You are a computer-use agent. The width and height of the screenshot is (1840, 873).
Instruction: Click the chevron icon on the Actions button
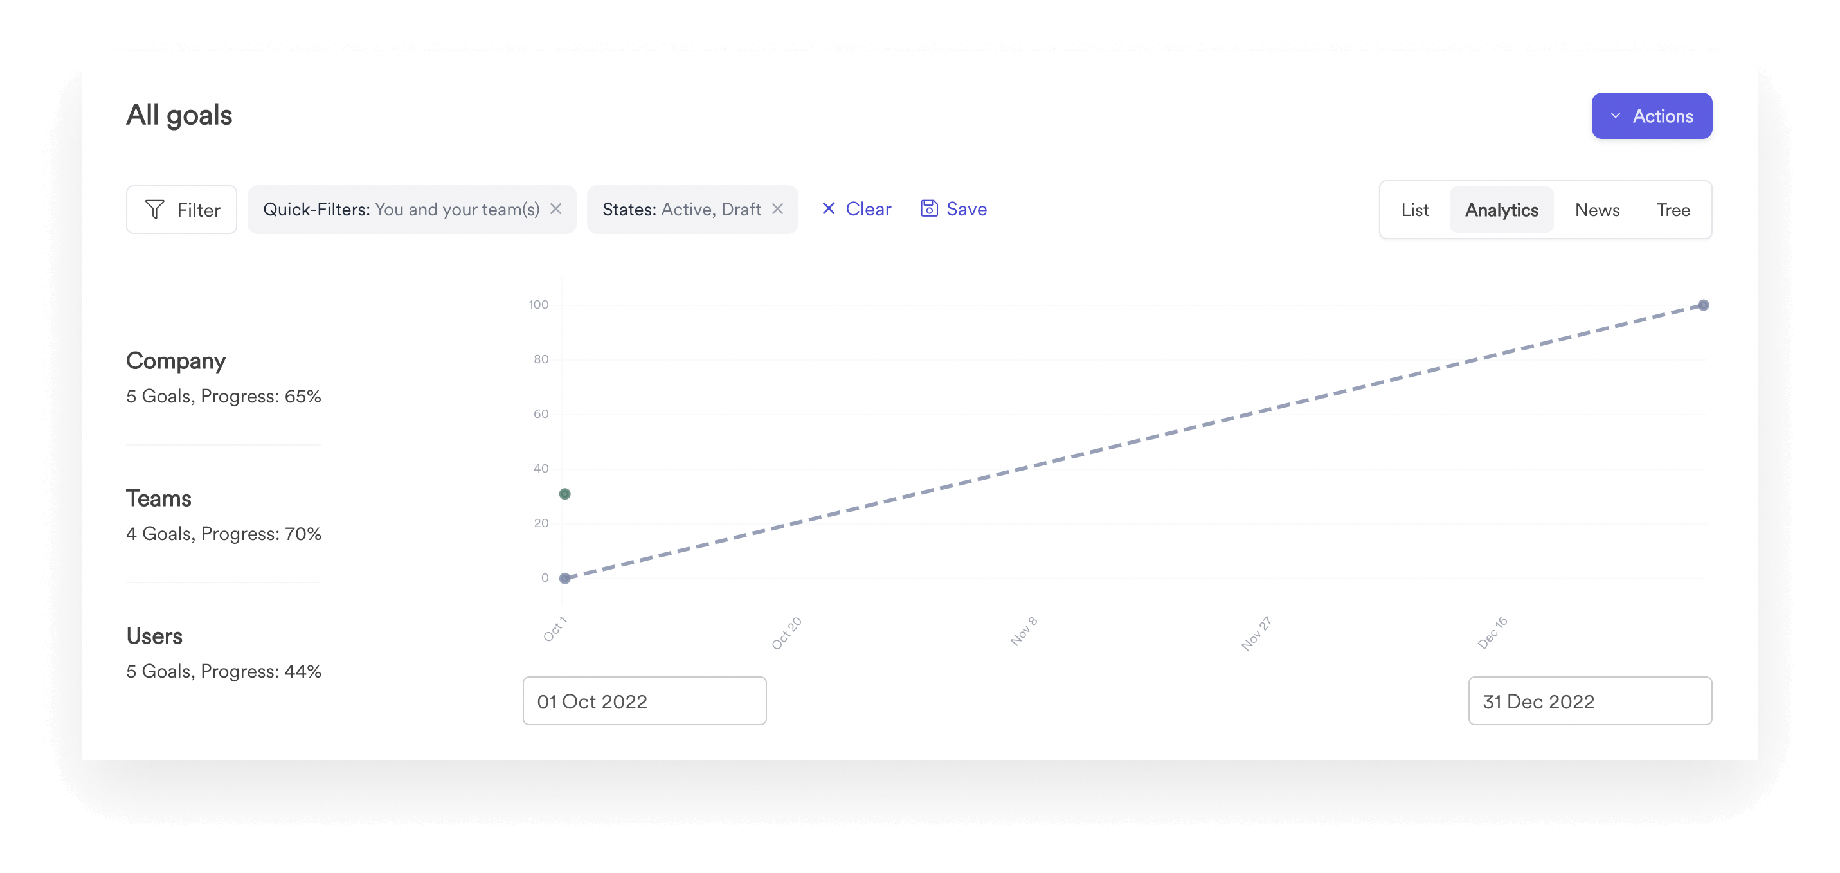point(1617,115)
